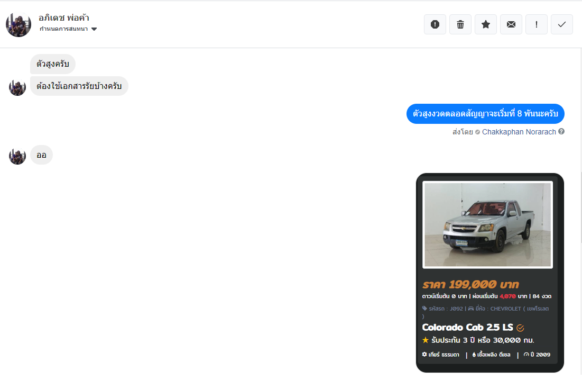Viewport: 582px width, 380px height.
Task: Mark conversation done with checkmark button
Action: [x=561, y=24]
